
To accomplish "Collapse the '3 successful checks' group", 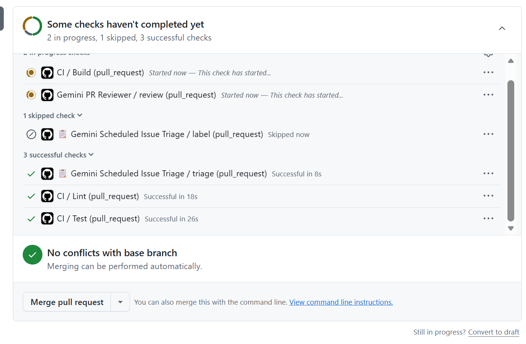I will click(x=58, y=155).
